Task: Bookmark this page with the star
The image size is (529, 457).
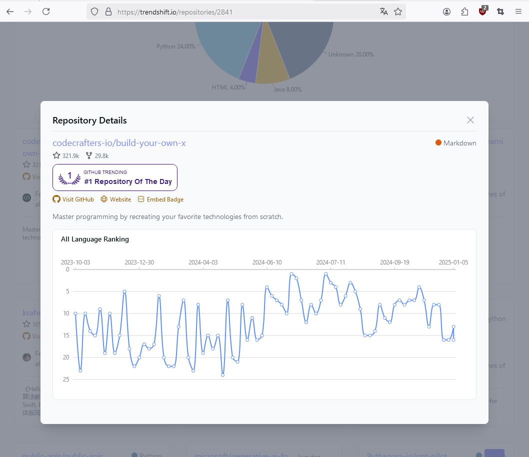Action: click(398, 12)
